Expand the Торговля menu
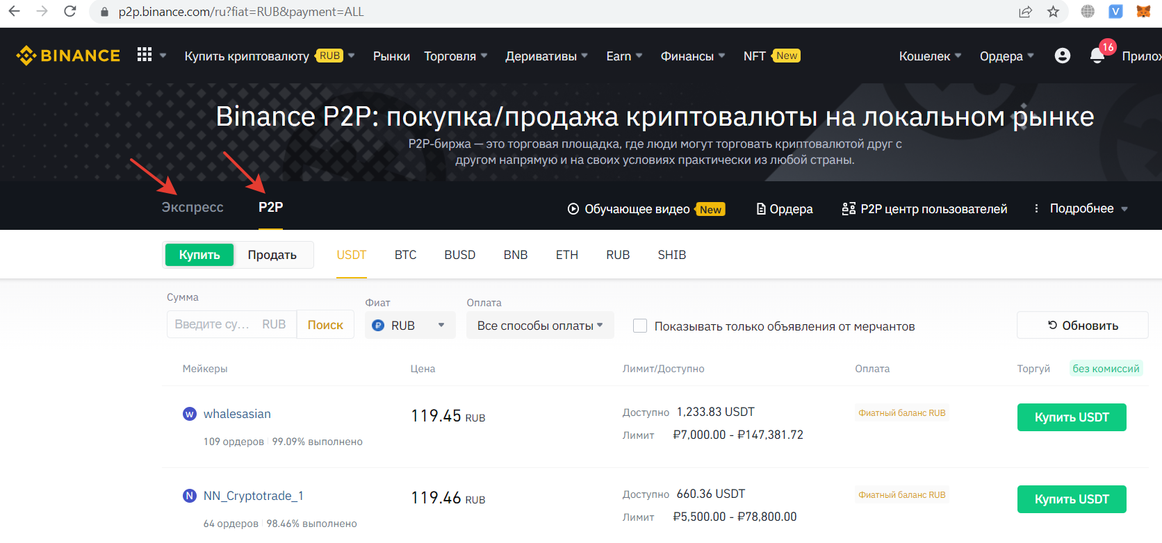1162x543 pixels. pos(456,56)
